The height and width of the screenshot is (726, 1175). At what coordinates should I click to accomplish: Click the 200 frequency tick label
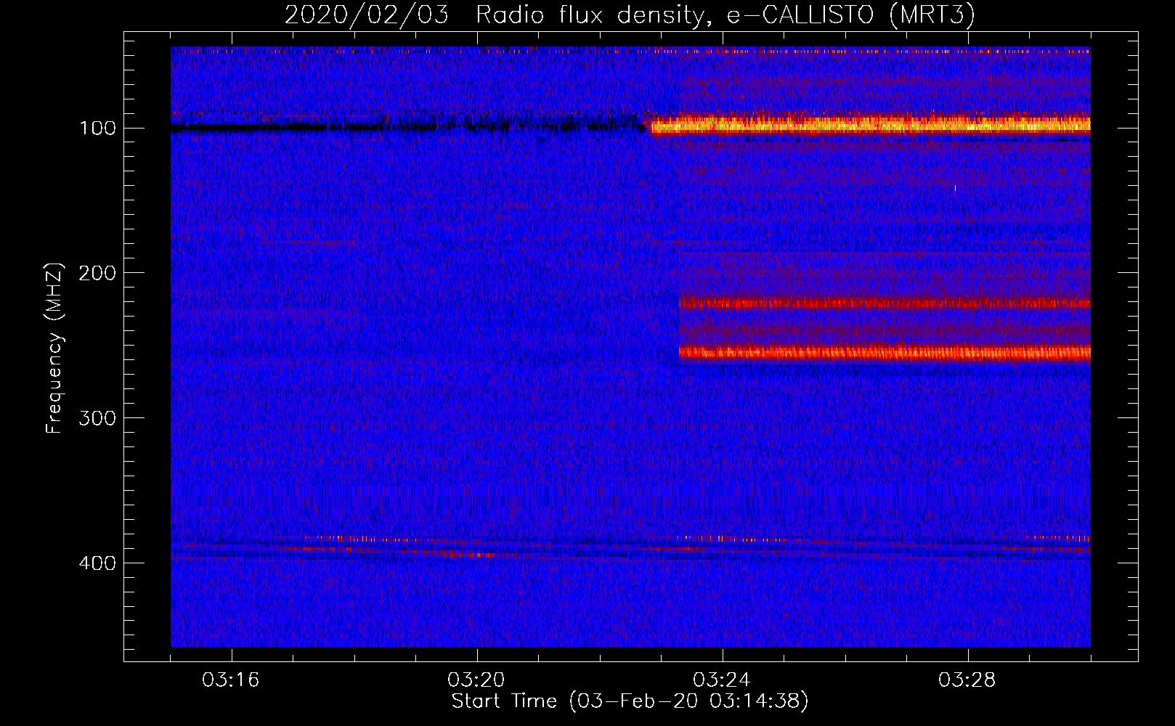[98, 273]
